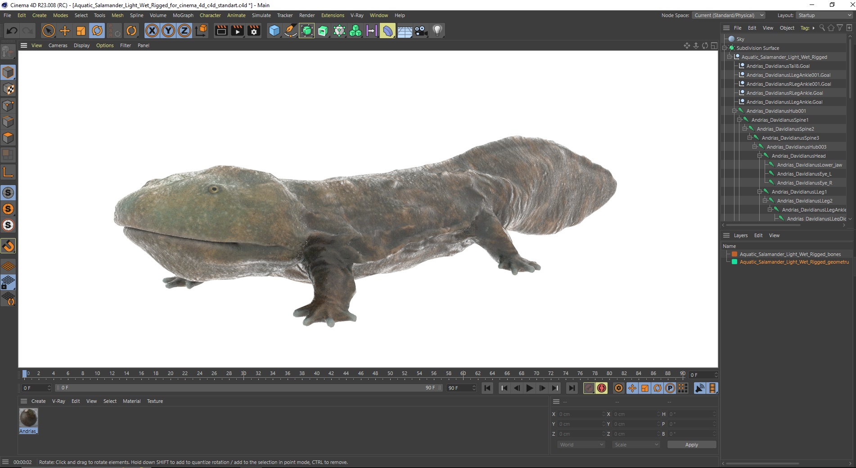856x468 pixels.
Task: Open the MoGraph menu
Action: 183,15
